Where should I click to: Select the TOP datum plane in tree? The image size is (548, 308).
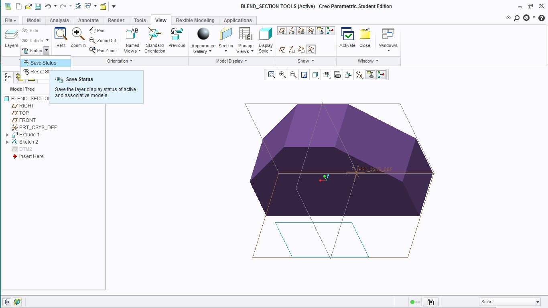(24, 113)
